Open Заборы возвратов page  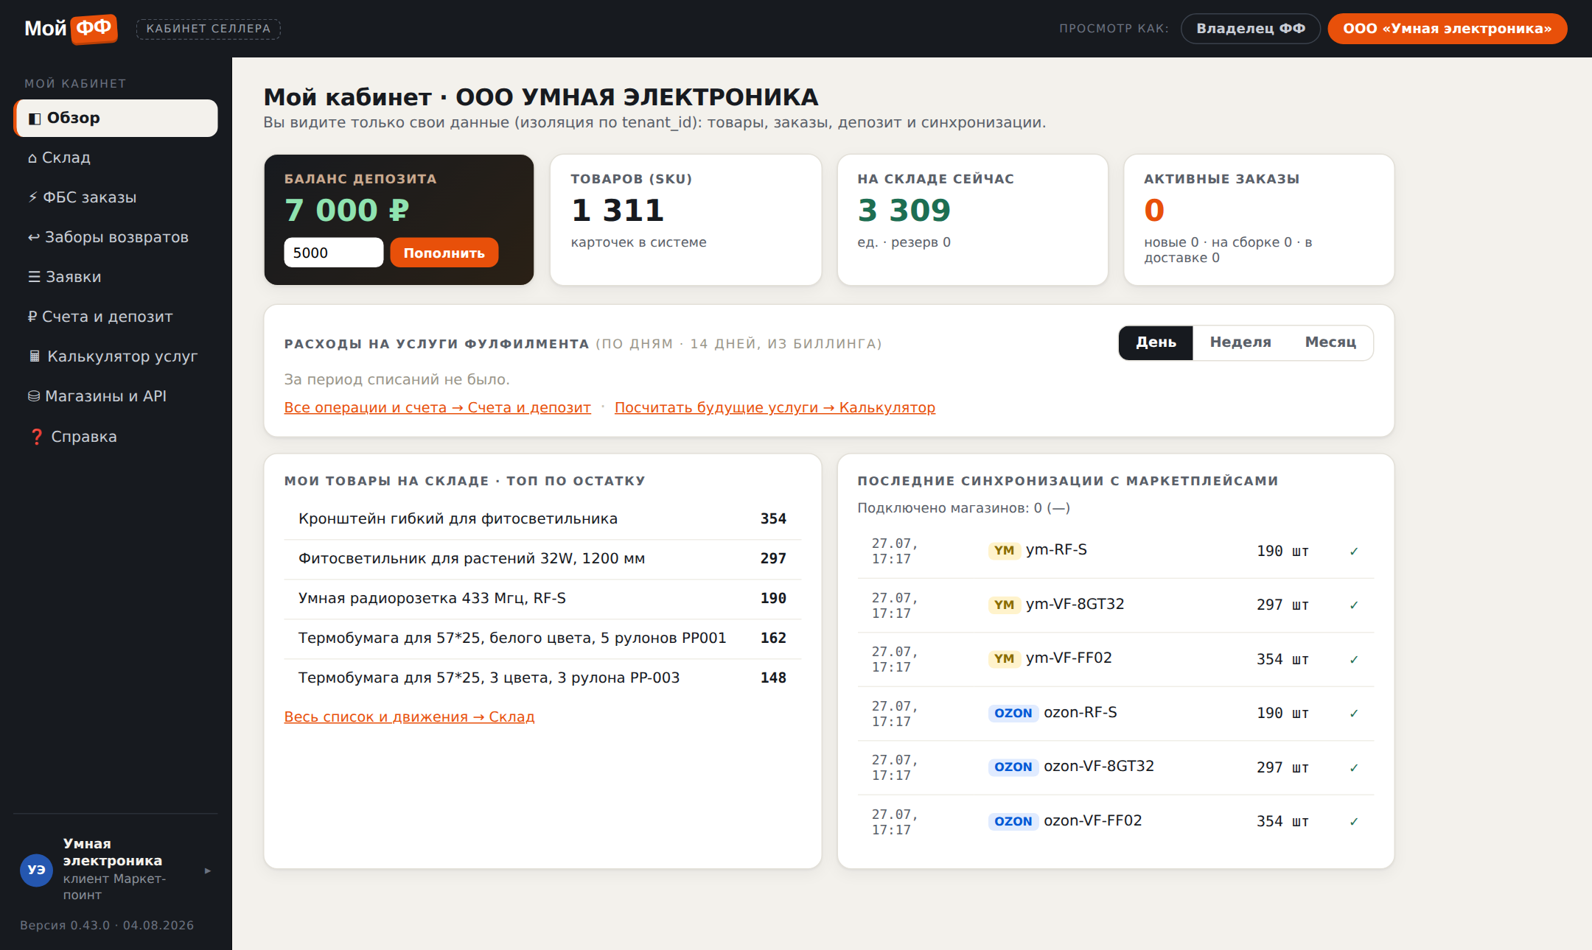click(x=116, y=237)
